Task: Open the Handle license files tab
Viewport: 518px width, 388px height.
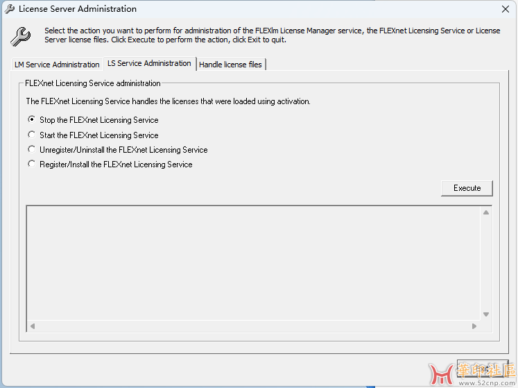Action: (231, 64)
